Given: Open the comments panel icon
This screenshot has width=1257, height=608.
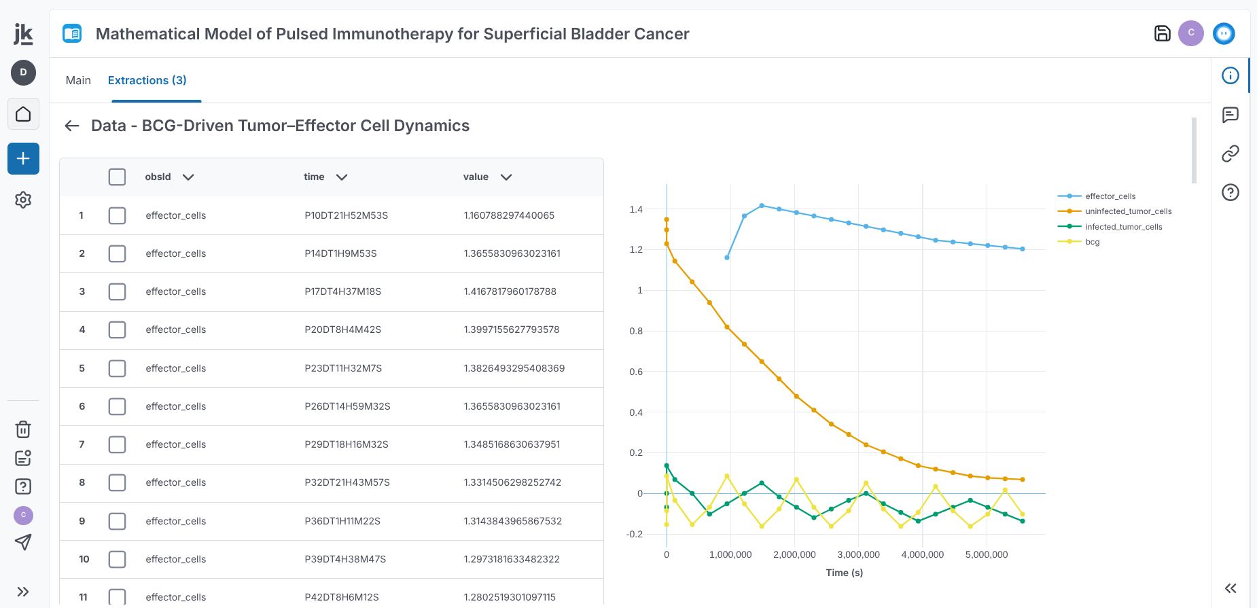Looking at the screenshot, I should click(x=1231, y=115).
